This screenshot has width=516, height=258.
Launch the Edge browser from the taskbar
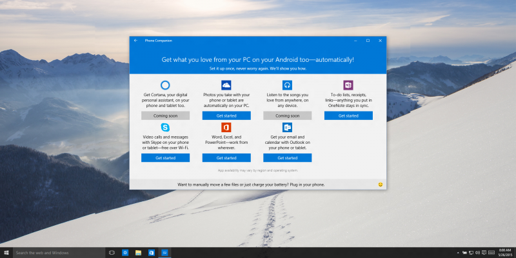(125, 253)
